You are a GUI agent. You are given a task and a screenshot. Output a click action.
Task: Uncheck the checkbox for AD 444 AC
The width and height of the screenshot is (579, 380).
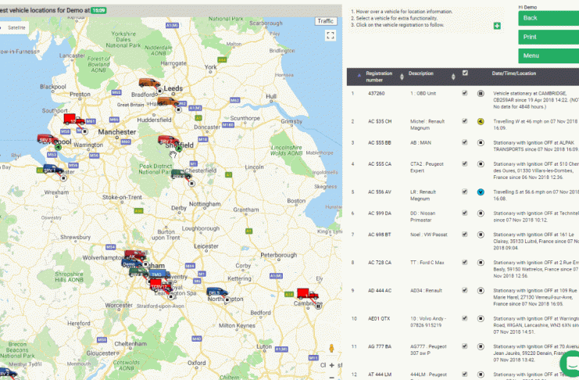[x=465, y=290]
